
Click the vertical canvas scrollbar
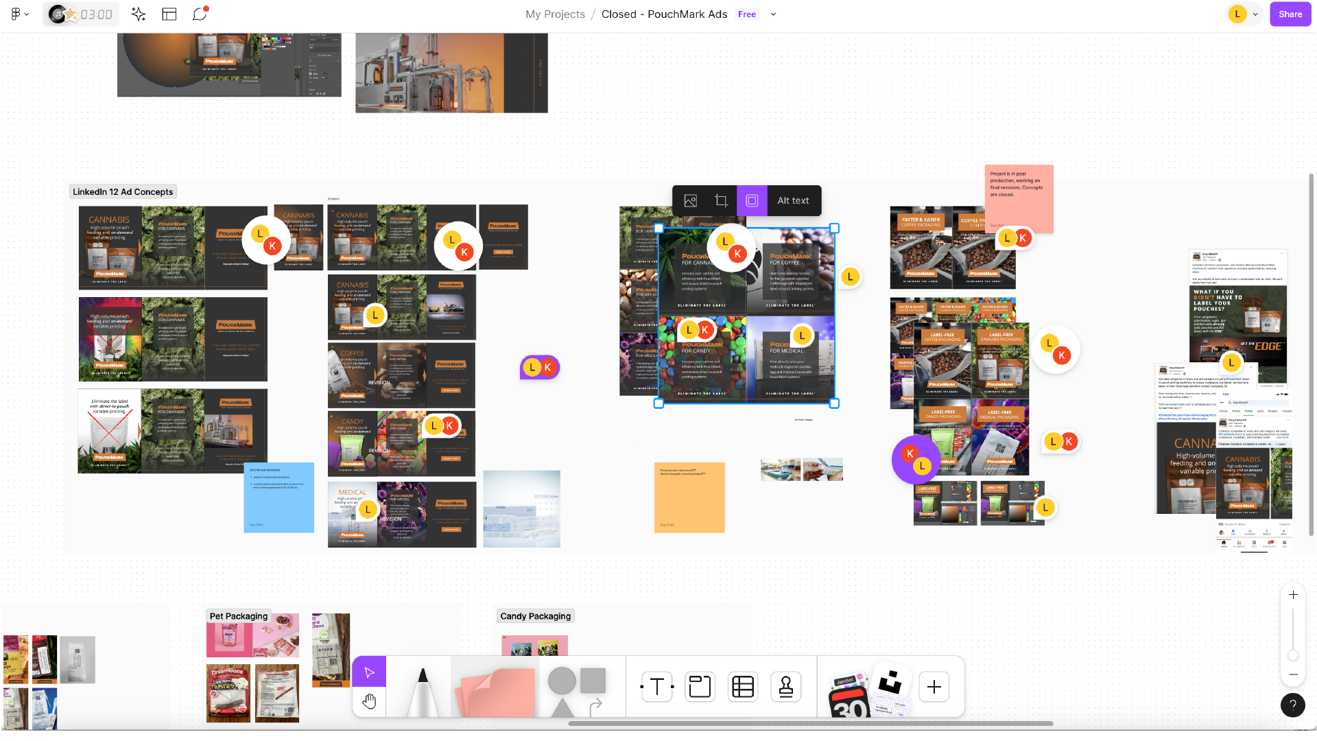coord(1312,355)
